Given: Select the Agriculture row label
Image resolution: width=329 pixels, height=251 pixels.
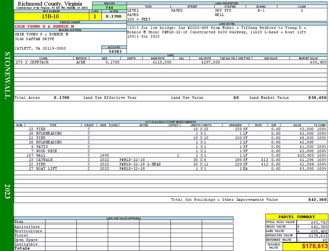Looking at the screenshot, I should click(x=27, y=227).
